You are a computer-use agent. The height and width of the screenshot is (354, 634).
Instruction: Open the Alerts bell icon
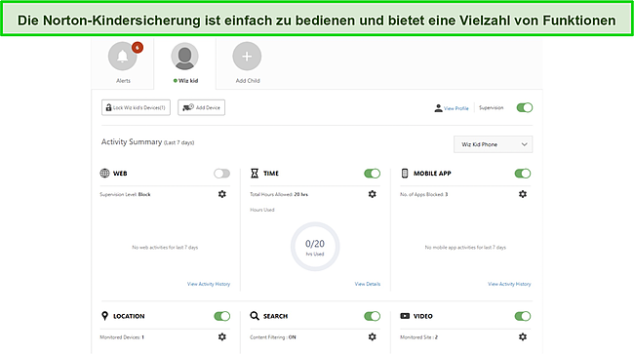(122, 57)
